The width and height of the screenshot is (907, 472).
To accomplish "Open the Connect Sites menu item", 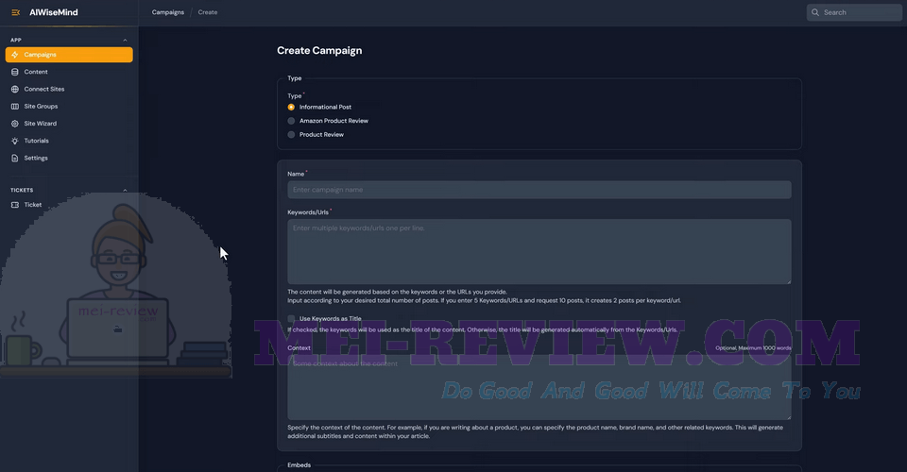I will pyautogui.click(x=69, y=90).
